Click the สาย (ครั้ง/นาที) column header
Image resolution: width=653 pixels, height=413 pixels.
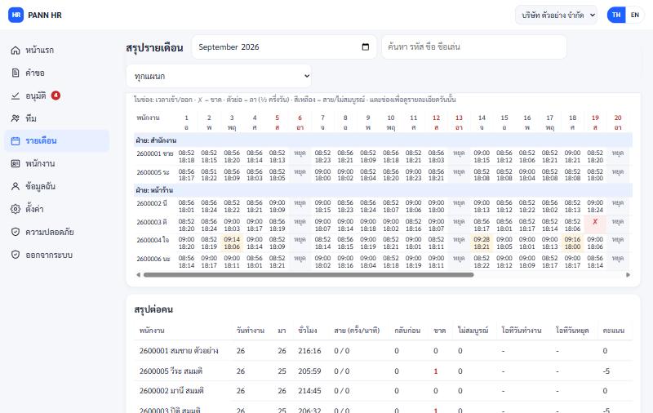coord(357,331)
